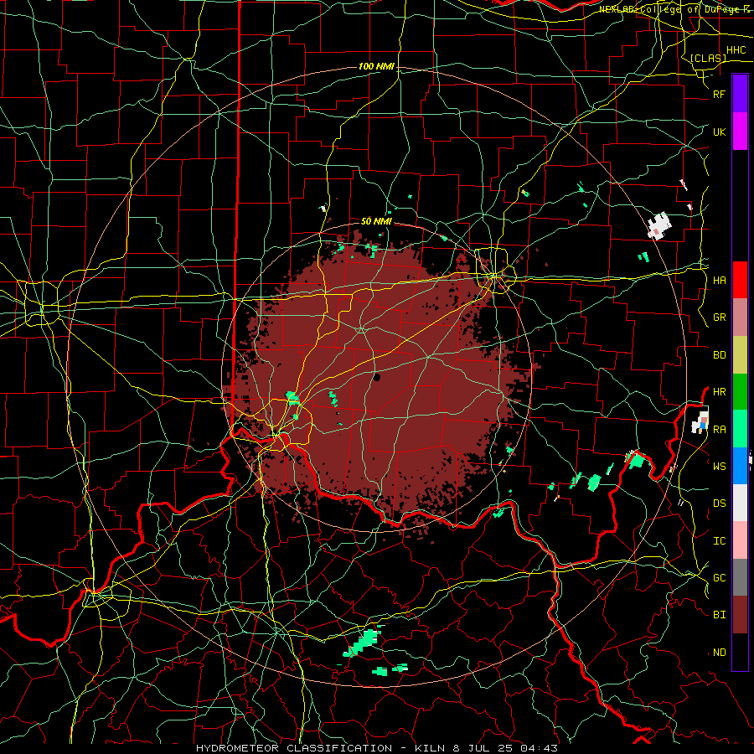Select the BD yellow legend block
This screenshot has width=754, height=754.
pyautogui.click(x=740, y=355)
